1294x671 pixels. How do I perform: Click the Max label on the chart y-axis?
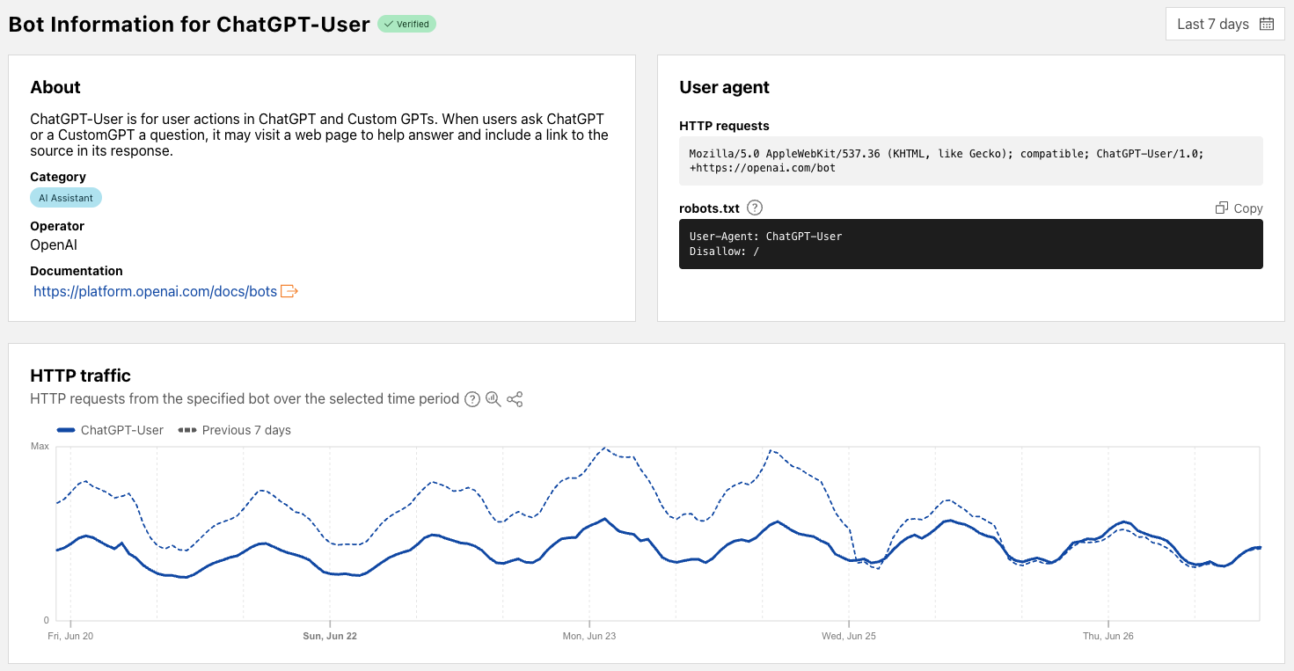click(x=40, y=447)
